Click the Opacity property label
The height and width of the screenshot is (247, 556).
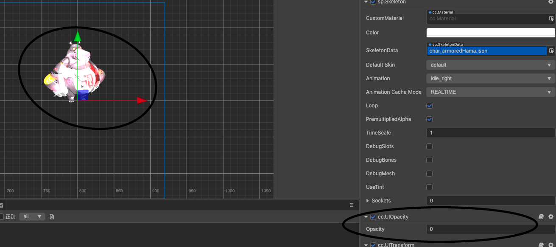coord(375,229)
